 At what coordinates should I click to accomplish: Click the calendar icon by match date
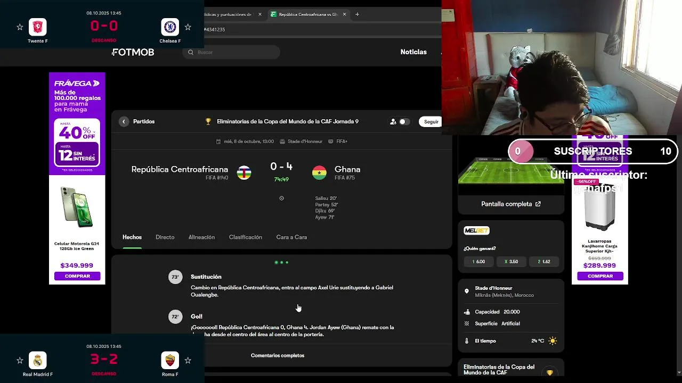(218, 141)
